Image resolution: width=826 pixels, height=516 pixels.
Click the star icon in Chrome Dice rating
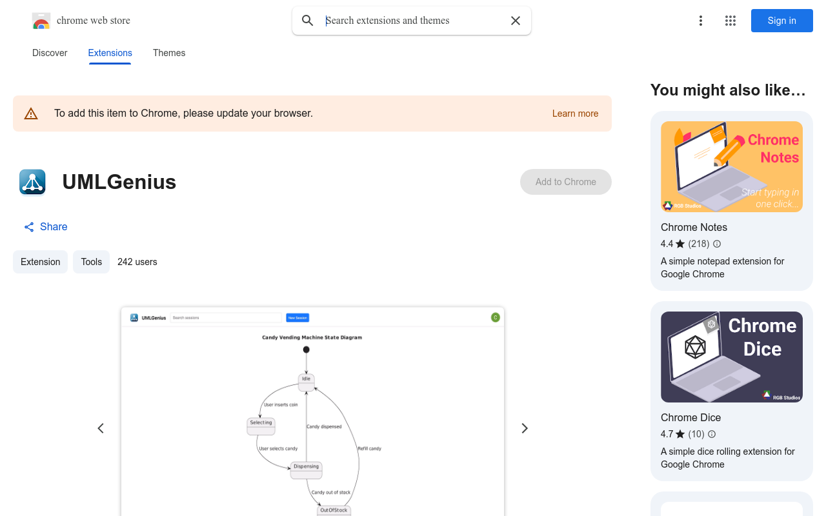(x=680, y=434)
